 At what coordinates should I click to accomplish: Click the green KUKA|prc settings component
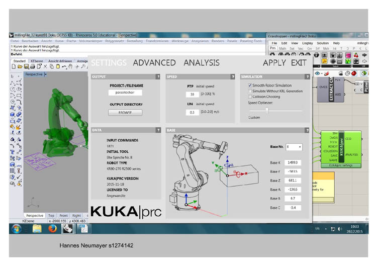[x=341, y=149]
